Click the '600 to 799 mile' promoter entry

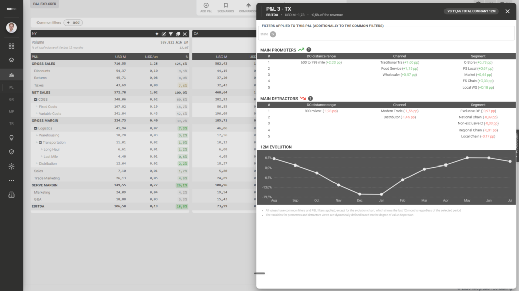321,62
